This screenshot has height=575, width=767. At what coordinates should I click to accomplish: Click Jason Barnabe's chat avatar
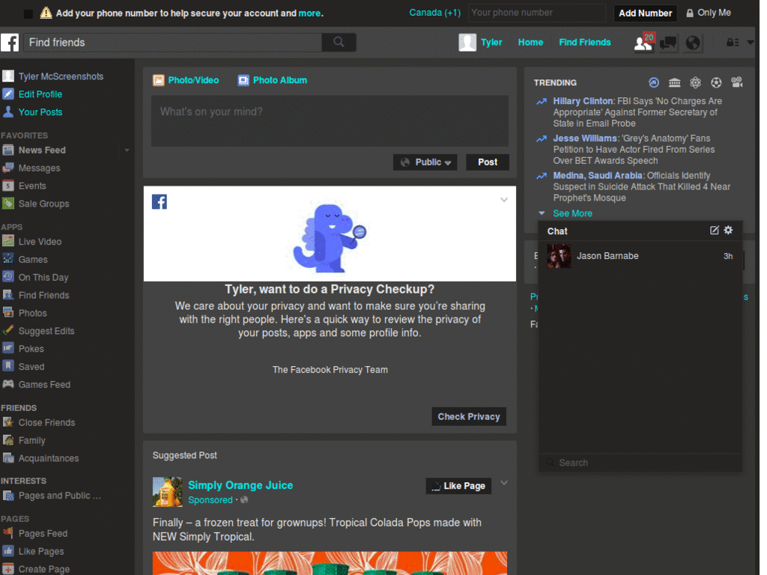tap(559, 256)
